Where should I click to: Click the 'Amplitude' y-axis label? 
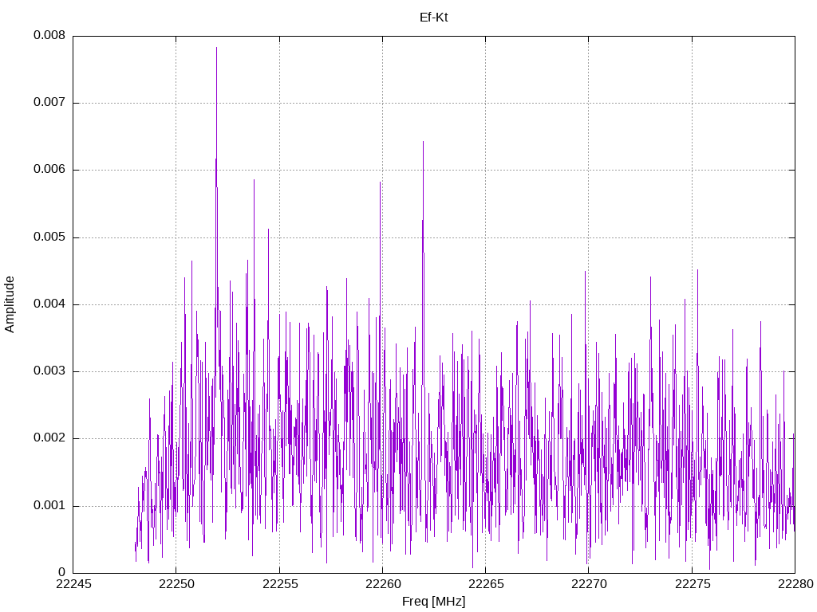10,304
